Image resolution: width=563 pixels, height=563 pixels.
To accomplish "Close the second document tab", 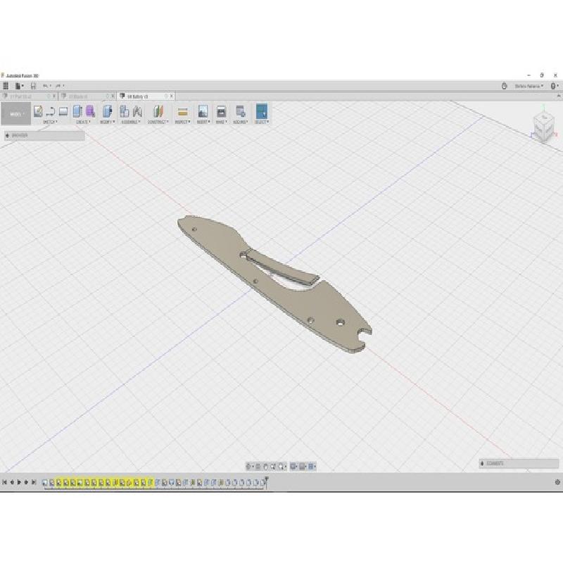I will coord(113,96).
